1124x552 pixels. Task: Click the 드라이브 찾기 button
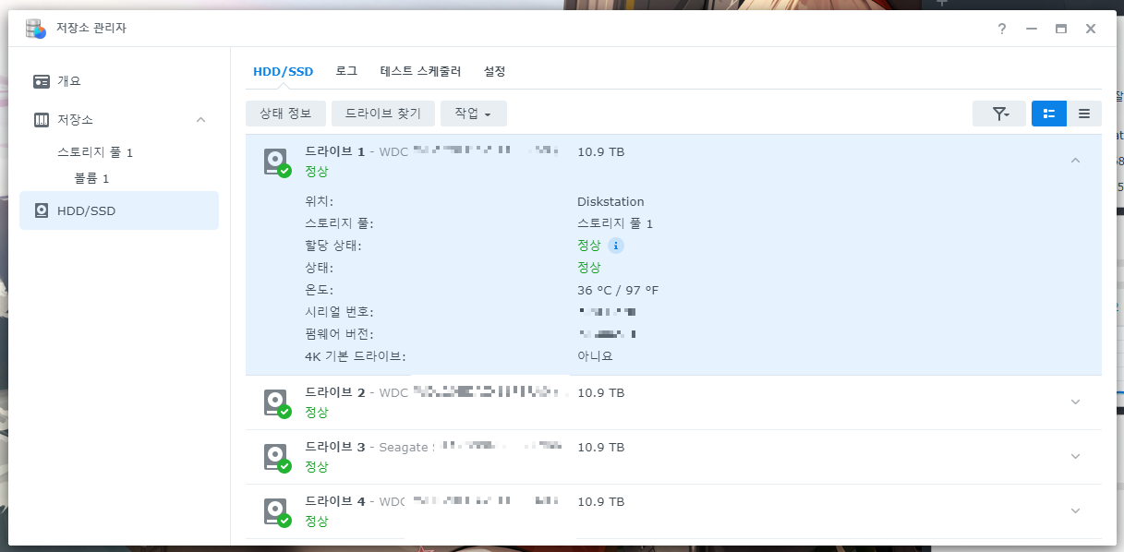tap(382, 114)
